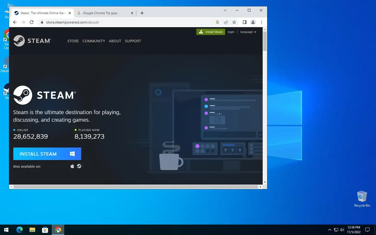Click the blue INSTALL STEAM button
This screenshot has width=376, height=235.
click(x=47, y=154)
